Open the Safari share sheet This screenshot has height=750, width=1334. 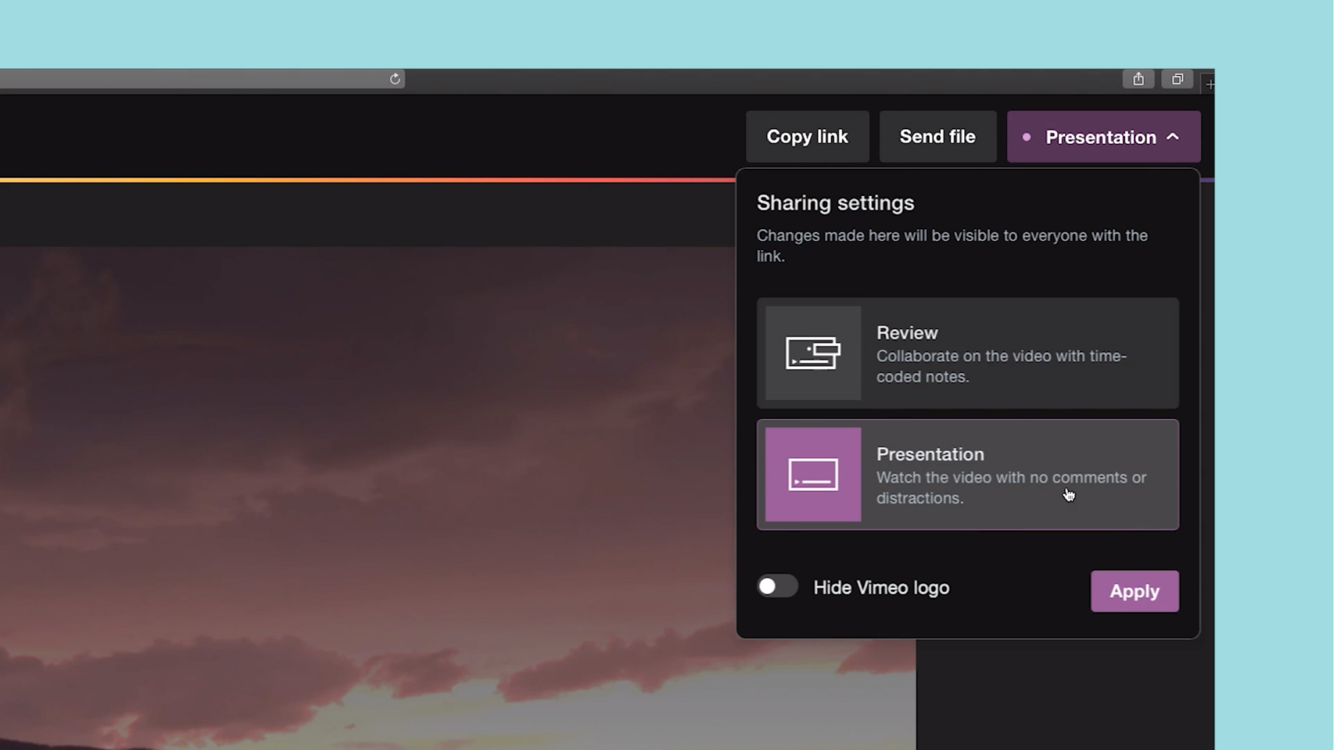[1138, 78]
